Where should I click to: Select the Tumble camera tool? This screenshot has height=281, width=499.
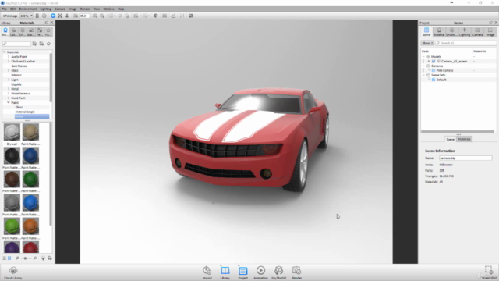[53, 16]
